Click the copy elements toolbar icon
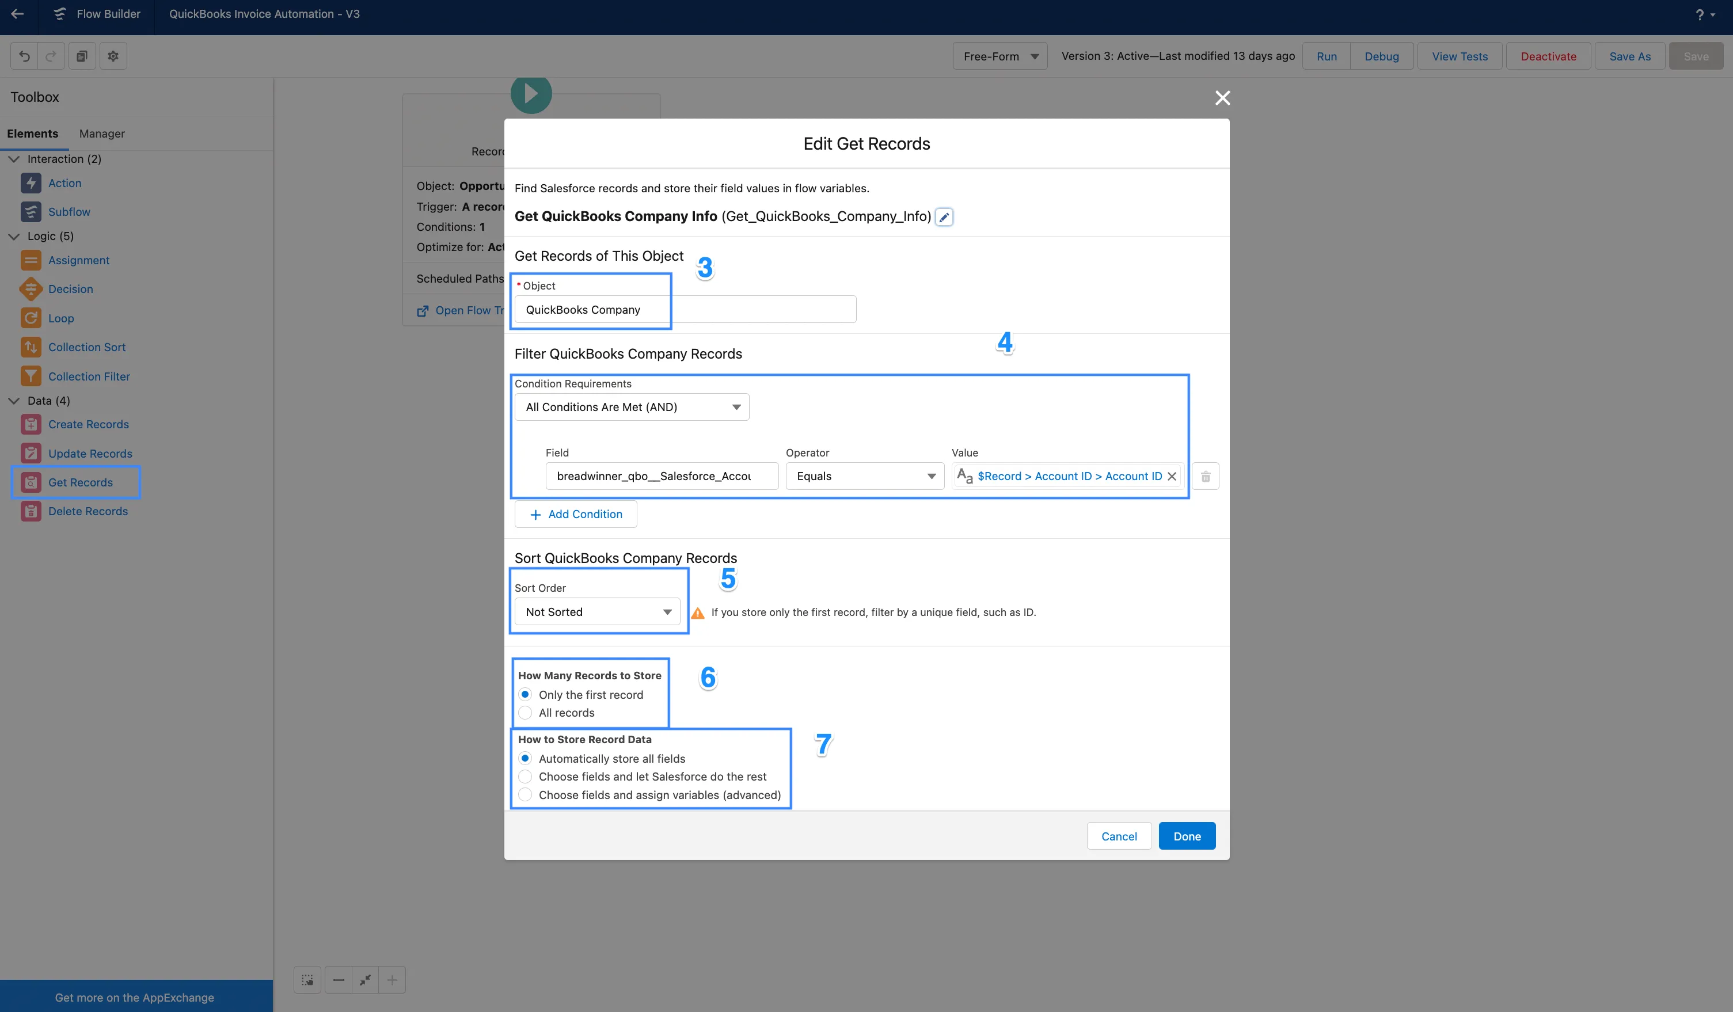Screen dimensions: 1733x1012 point(82,56)
